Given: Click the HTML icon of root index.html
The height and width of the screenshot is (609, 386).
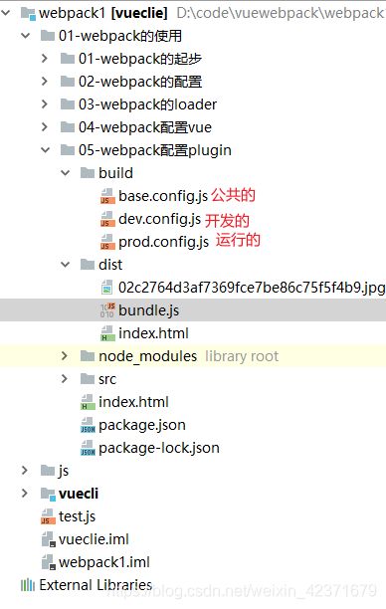Looking at the screenshot, I should coord(88,402).
